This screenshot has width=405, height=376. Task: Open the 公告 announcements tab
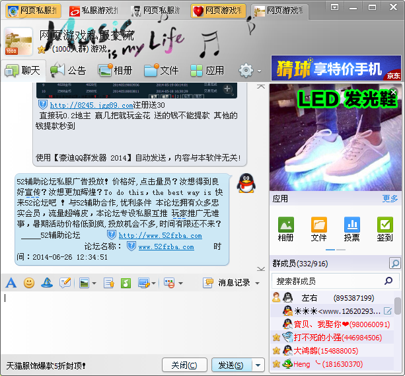point(68,70)
